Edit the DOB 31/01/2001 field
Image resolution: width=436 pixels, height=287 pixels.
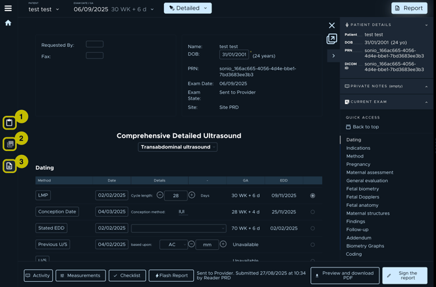234,55
